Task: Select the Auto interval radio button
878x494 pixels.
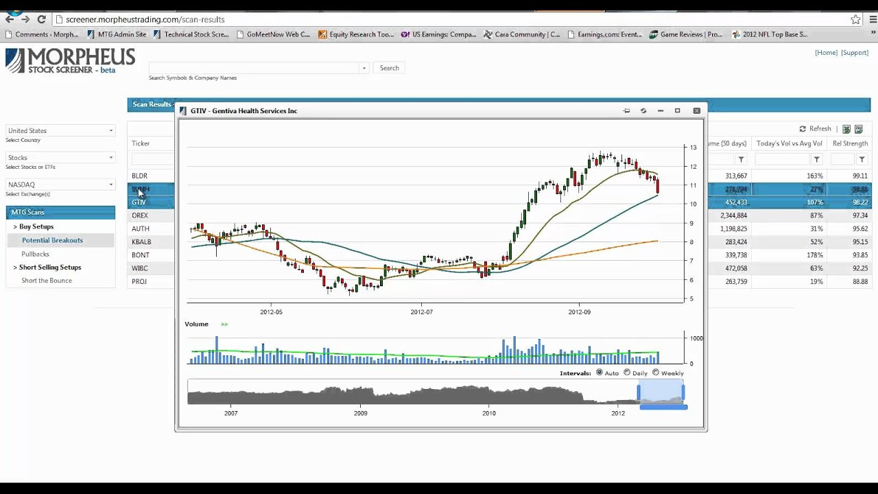Action: [600, 373]
